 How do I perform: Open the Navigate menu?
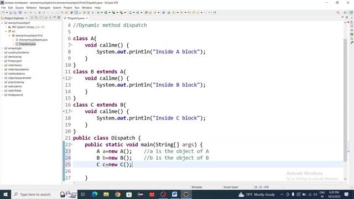pyautogui.click(x=45, y=8)
